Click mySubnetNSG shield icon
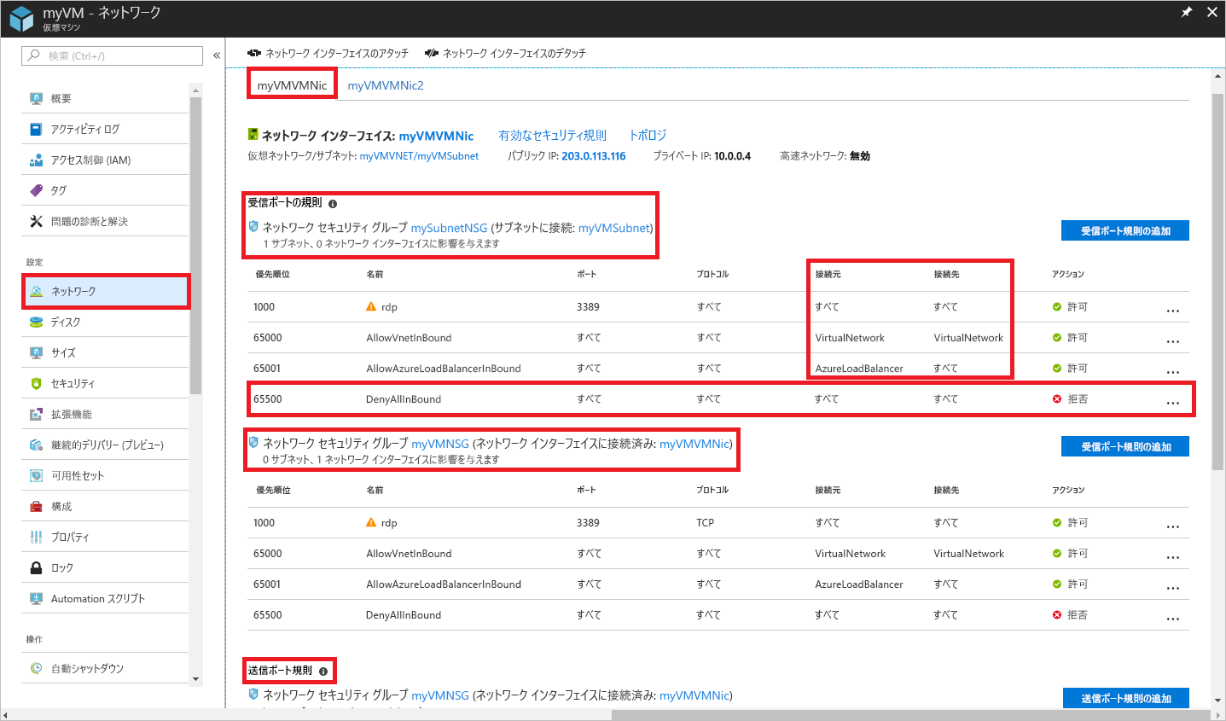 [253, 227]
